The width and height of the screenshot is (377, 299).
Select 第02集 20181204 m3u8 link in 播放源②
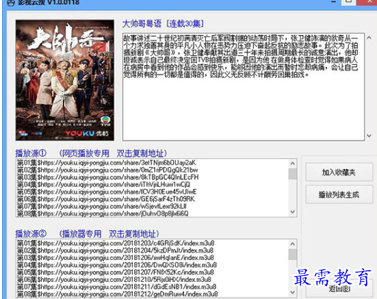(115, 250)
